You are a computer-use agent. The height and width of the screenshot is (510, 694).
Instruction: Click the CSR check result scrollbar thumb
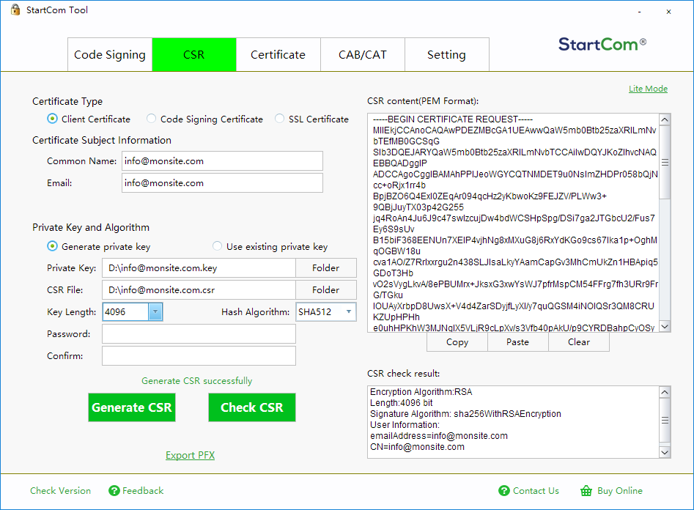(x=665, y=420)
